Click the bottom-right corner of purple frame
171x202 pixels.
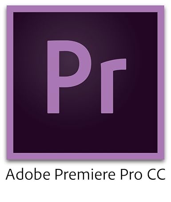pyautogui.click(x=161, y=156)
